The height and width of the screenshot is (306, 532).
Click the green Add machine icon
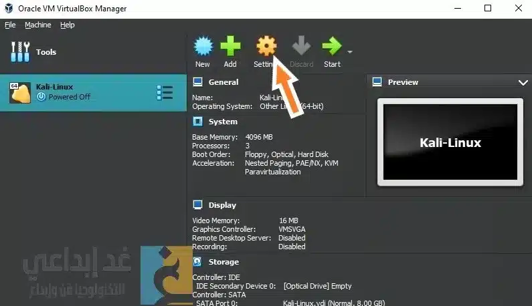230,45
